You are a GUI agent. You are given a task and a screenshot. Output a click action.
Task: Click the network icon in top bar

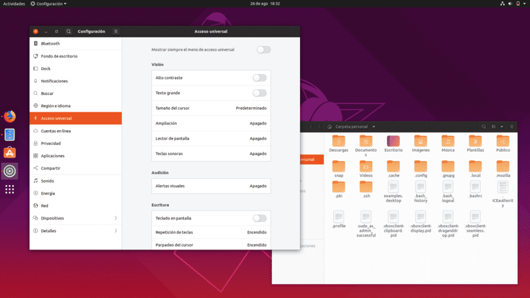pyautogui.click(x=503, y=4)
